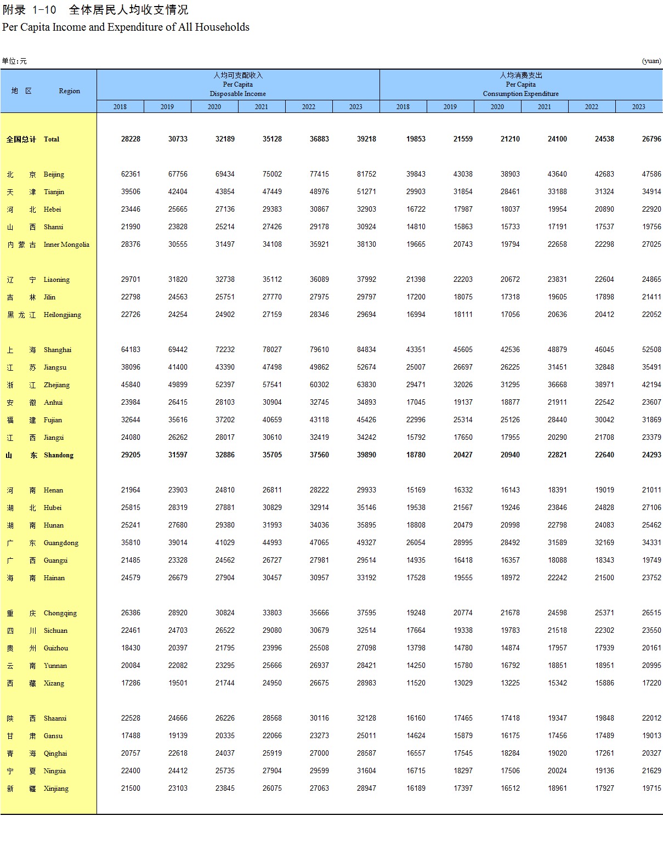Click the 'Jiangxi' row label
The width and height of the screenshot is (663, 850).
point(54,438)
